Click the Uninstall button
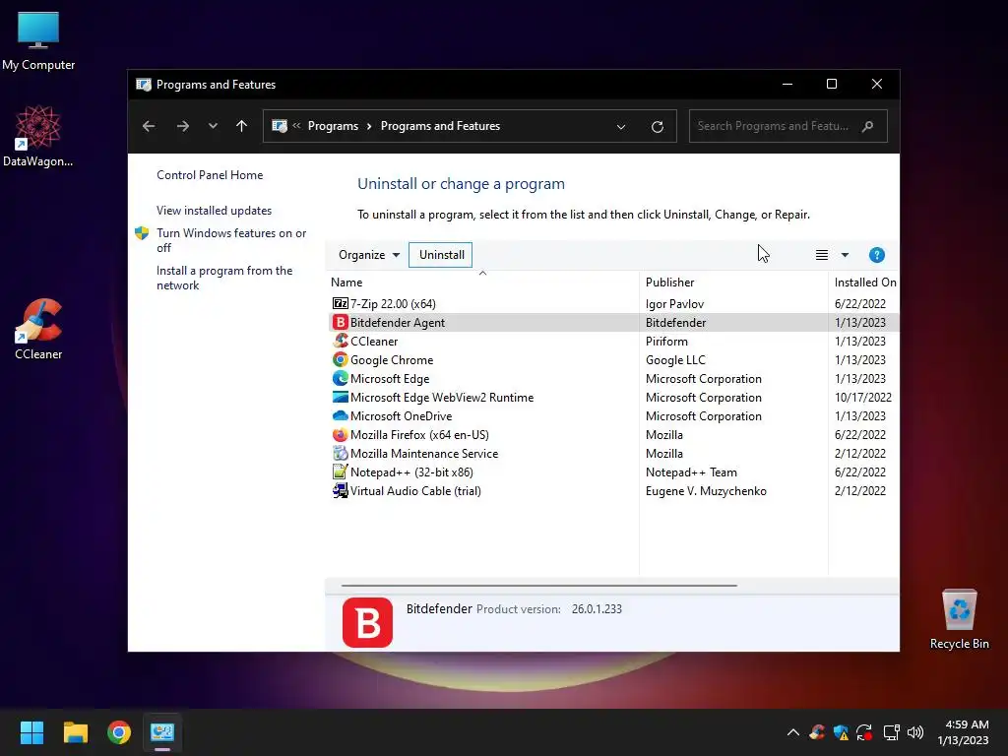This screenshot has width=1008, height=756. (x=441, y=255)
